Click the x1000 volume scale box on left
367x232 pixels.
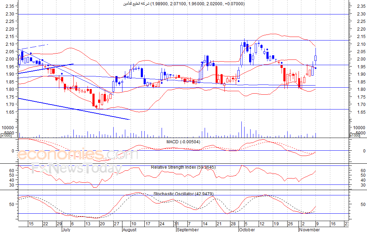(5, 136)
